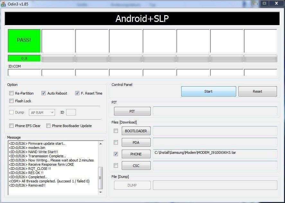Click the "Option" group label
The width and height of the screenshot is (285, 203).
(x=12, y=85)
